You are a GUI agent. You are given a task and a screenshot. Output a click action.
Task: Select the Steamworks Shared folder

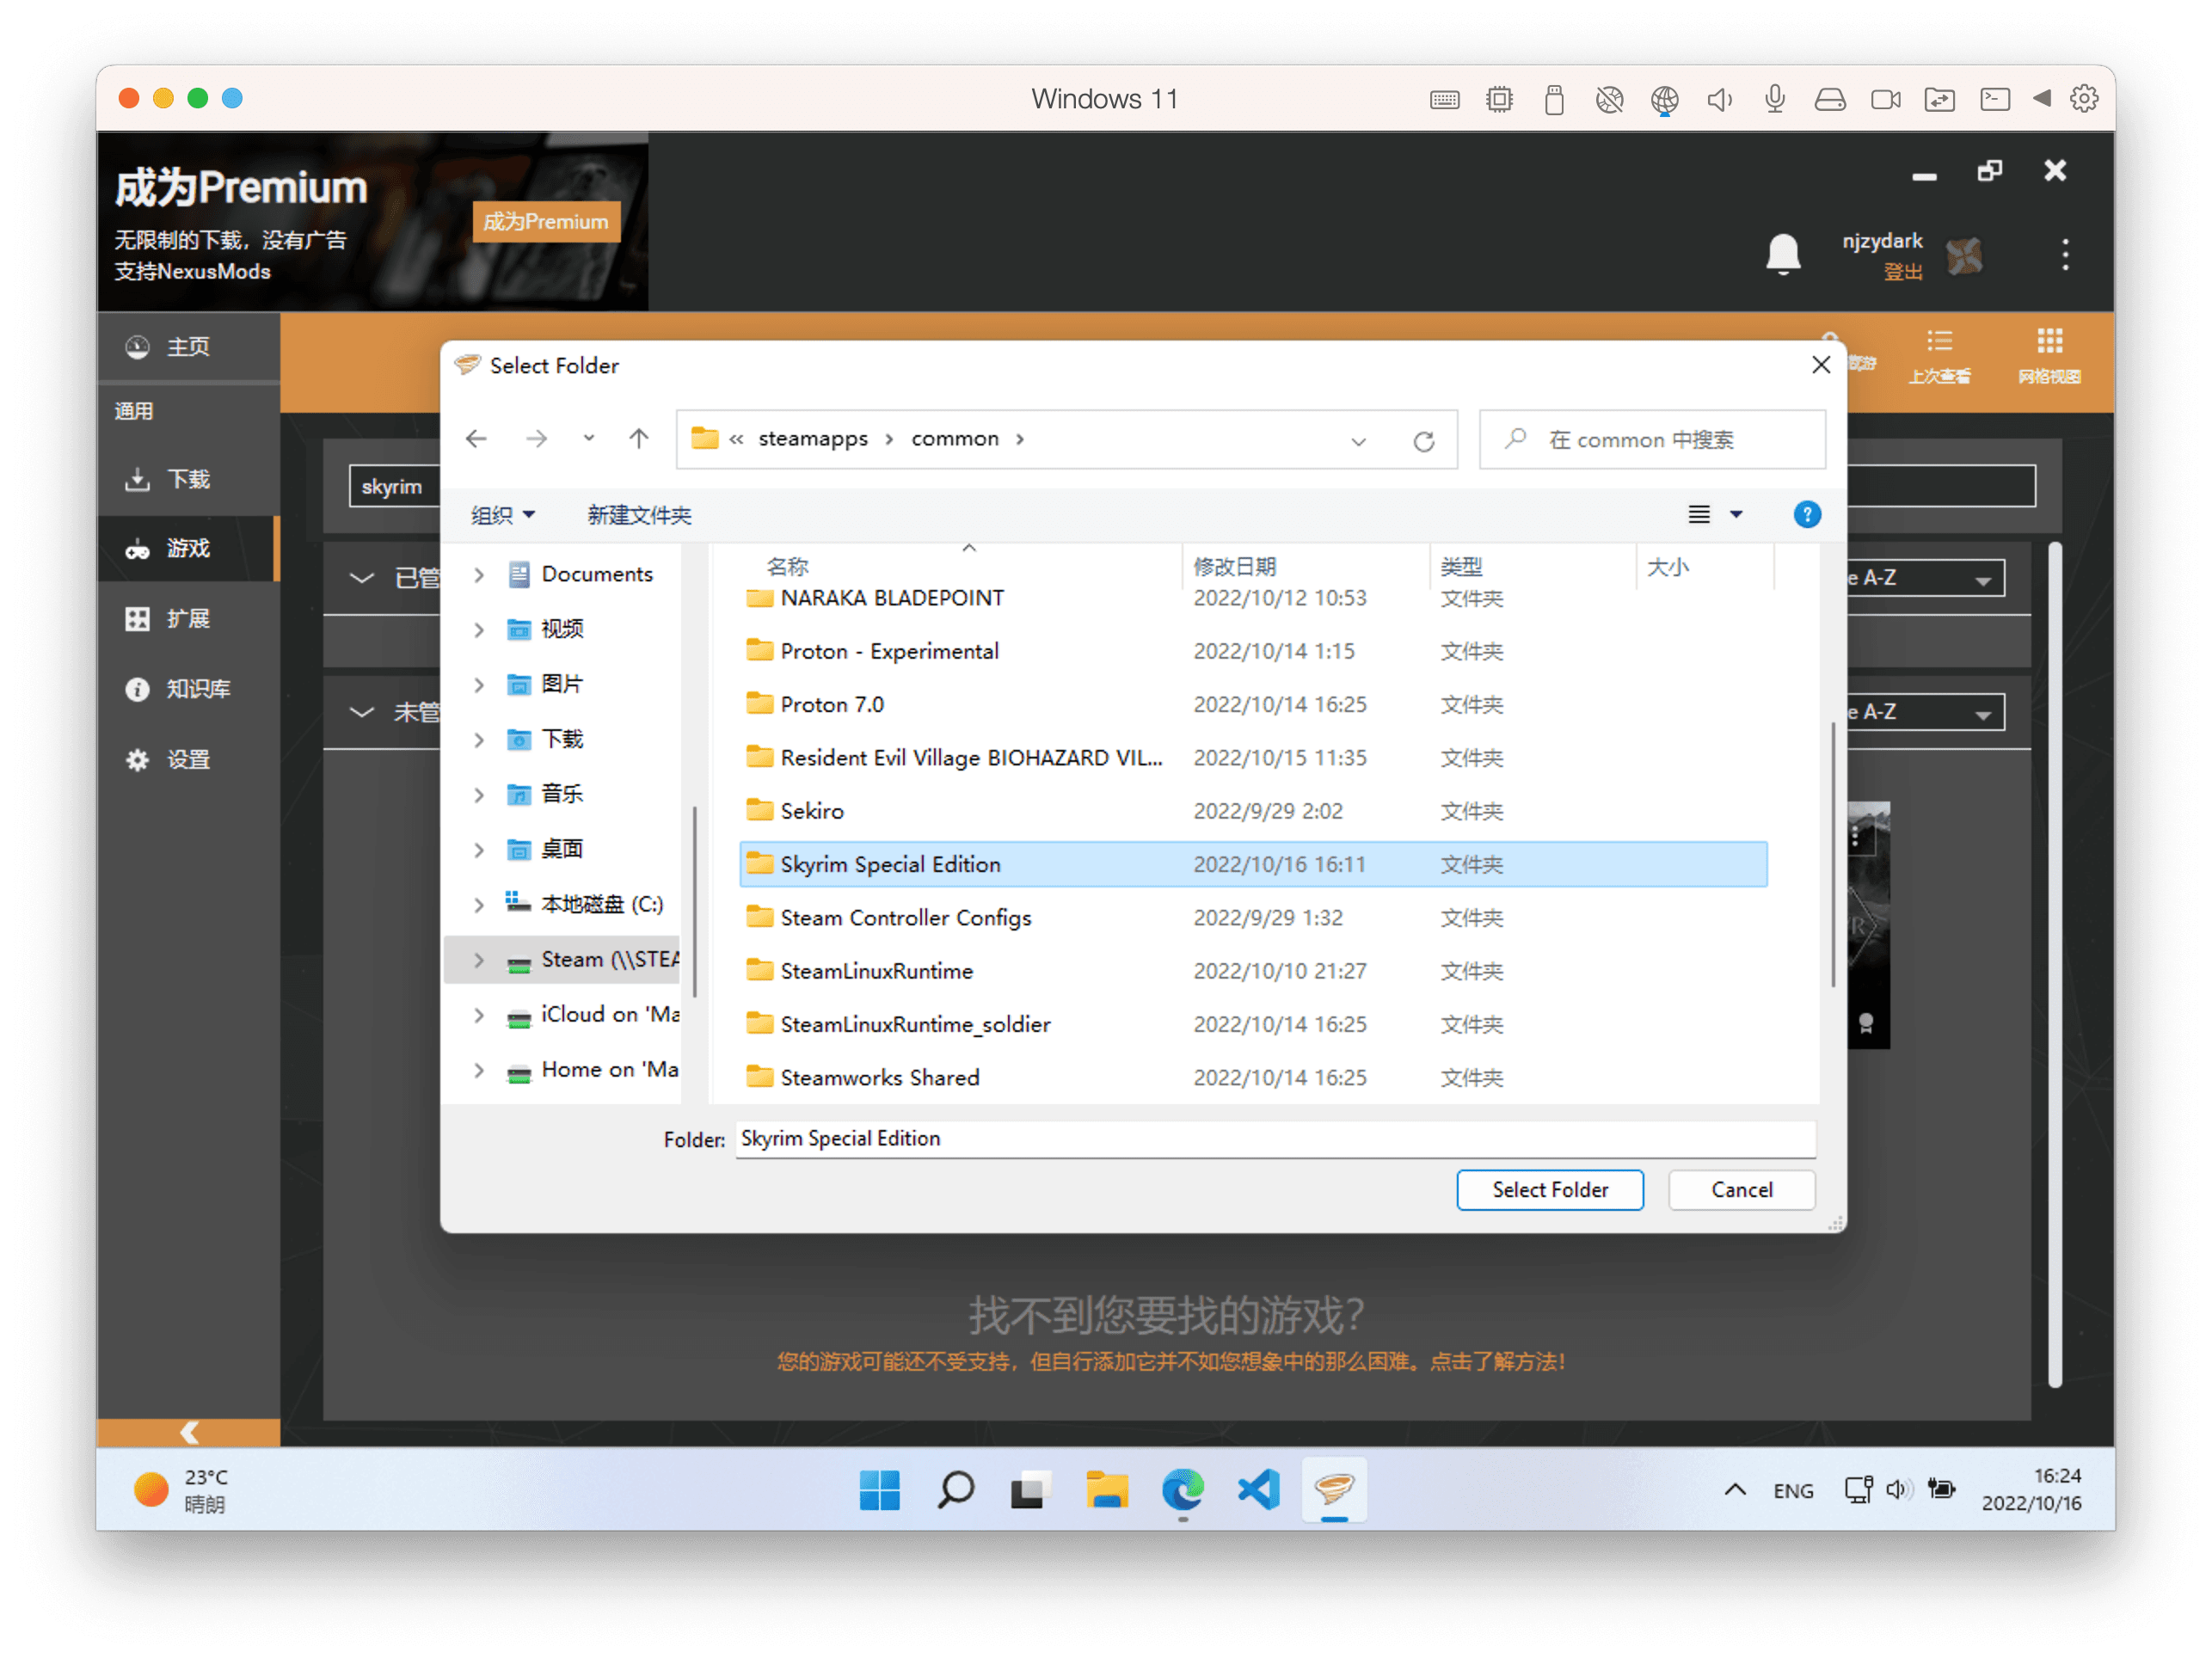1253,1077
